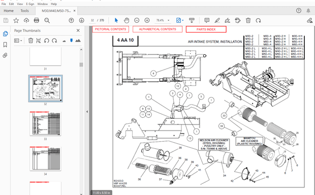
Task: Click thumbnail panel scrollbar handle
Action: 81,64
